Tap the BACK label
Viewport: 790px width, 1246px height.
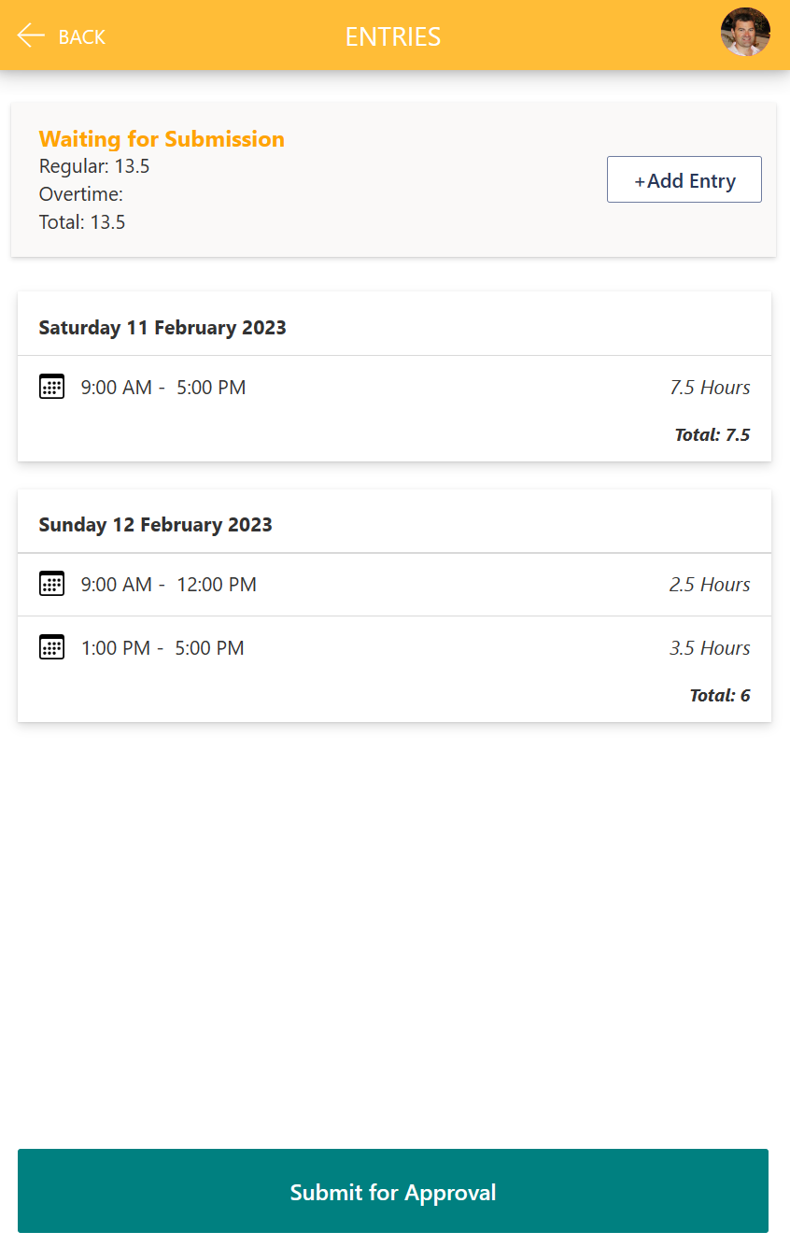click(82, 37)
